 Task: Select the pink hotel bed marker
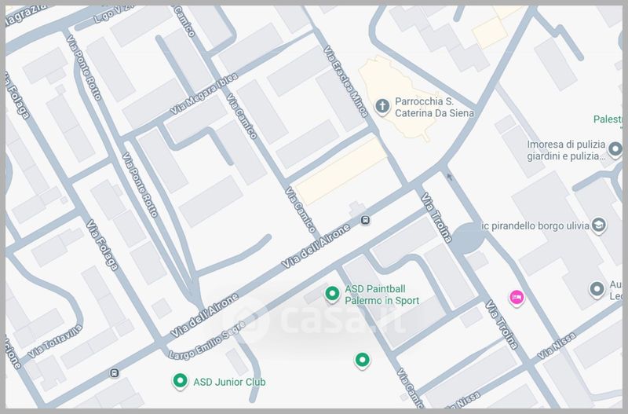pos(516,296)
